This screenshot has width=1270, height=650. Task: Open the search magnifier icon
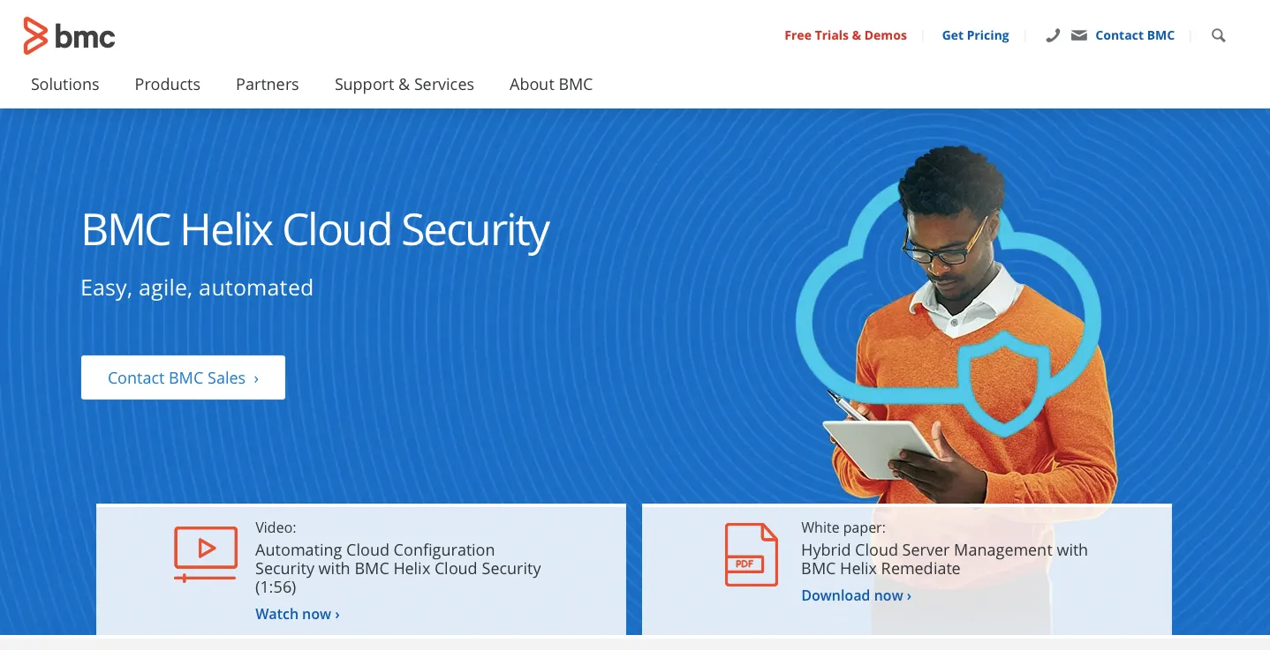(1219, 35)
